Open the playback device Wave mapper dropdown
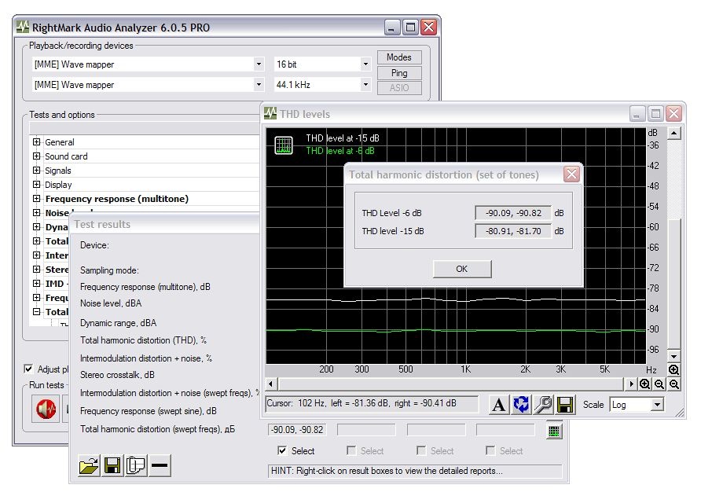This screenshot has width=701, height=492. coord(259,64)
